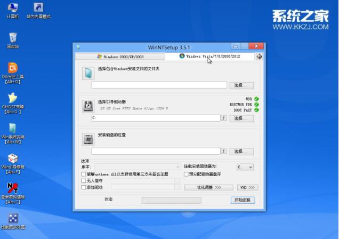Click the BOOTMGR PBR green status indicator

[256, 105]
